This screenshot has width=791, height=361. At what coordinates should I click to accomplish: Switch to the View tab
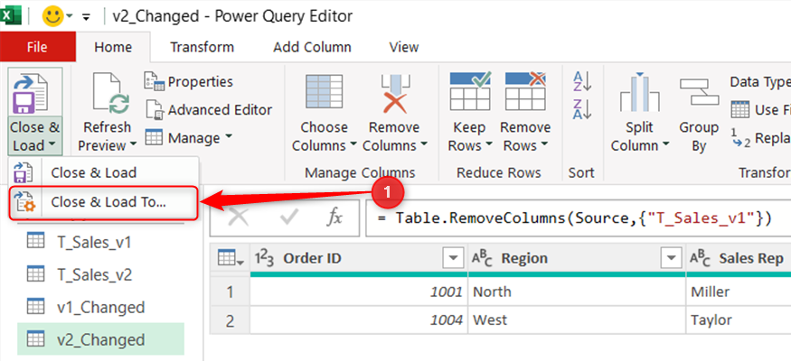tap(404, 47)
